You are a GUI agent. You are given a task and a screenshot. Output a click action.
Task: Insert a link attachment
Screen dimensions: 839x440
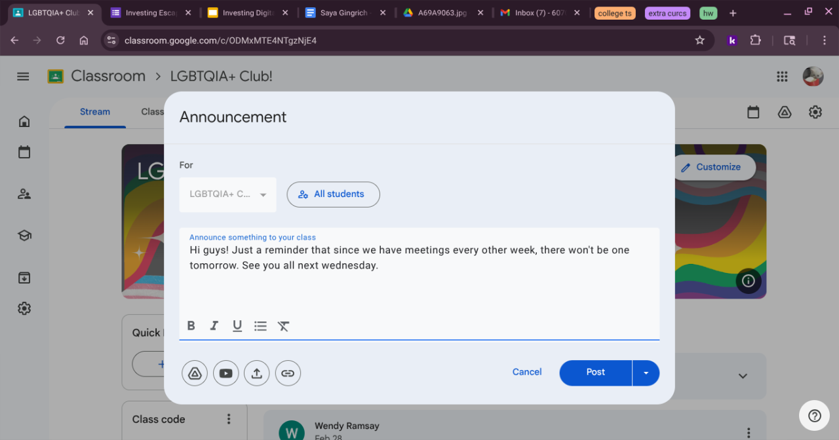click(x=288, y=373)
